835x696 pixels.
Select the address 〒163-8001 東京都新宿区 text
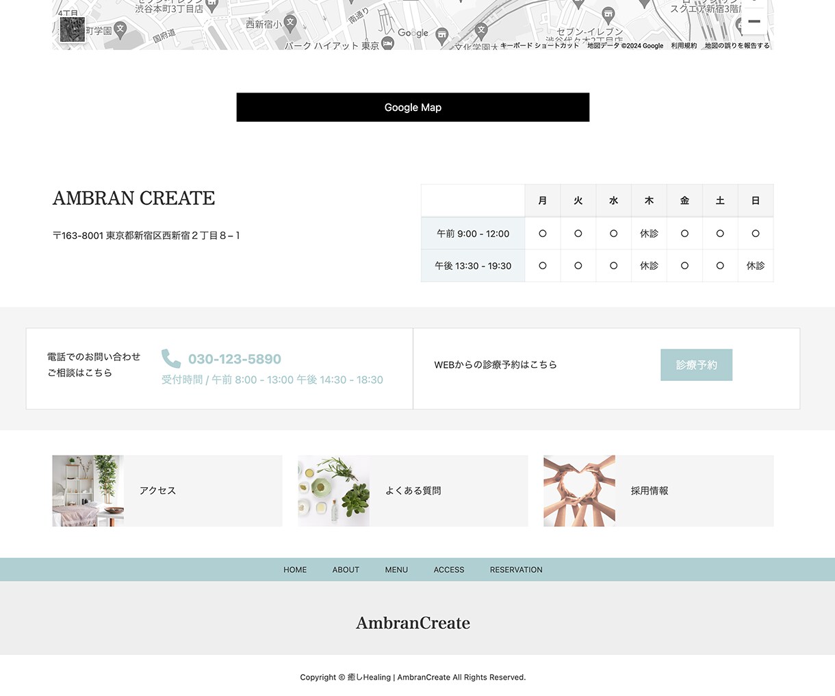(146, 236)
